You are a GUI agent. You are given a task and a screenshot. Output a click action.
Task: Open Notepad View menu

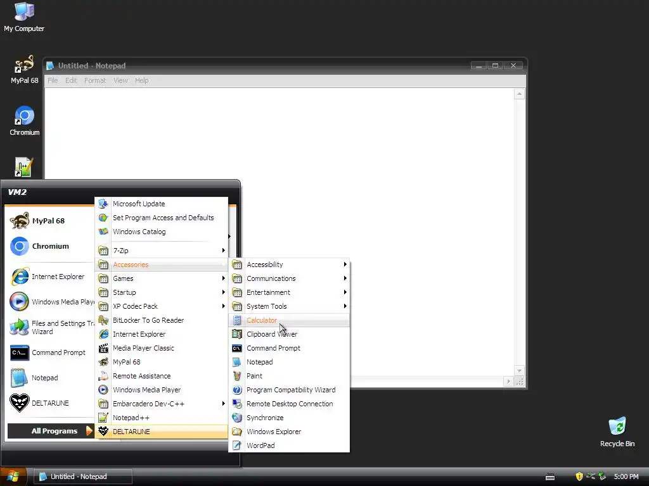click(x=120, y=80)
